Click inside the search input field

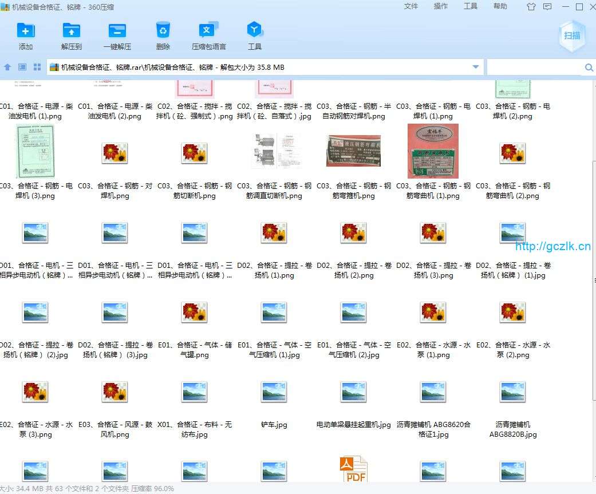pos(534,68)
